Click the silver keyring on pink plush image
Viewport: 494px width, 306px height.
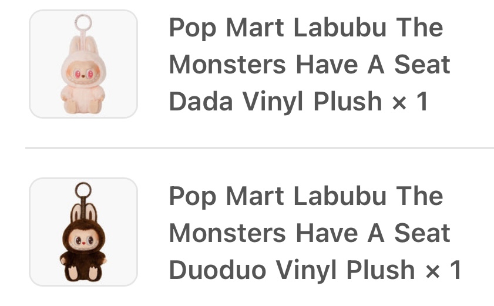83,22
